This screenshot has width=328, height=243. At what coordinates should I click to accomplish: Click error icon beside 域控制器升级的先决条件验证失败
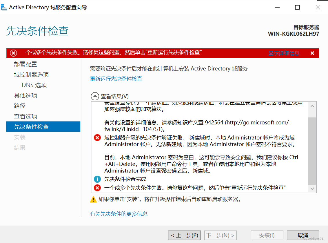[97, 137]
